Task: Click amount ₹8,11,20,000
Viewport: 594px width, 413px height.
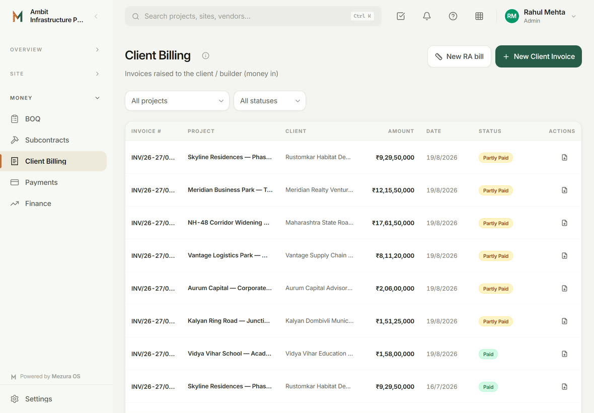Action: pyautogui.click(x=395, y=256)
